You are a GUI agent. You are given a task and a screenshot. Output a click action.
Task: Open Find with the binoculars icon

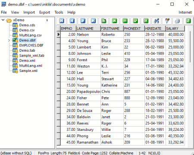156,21
